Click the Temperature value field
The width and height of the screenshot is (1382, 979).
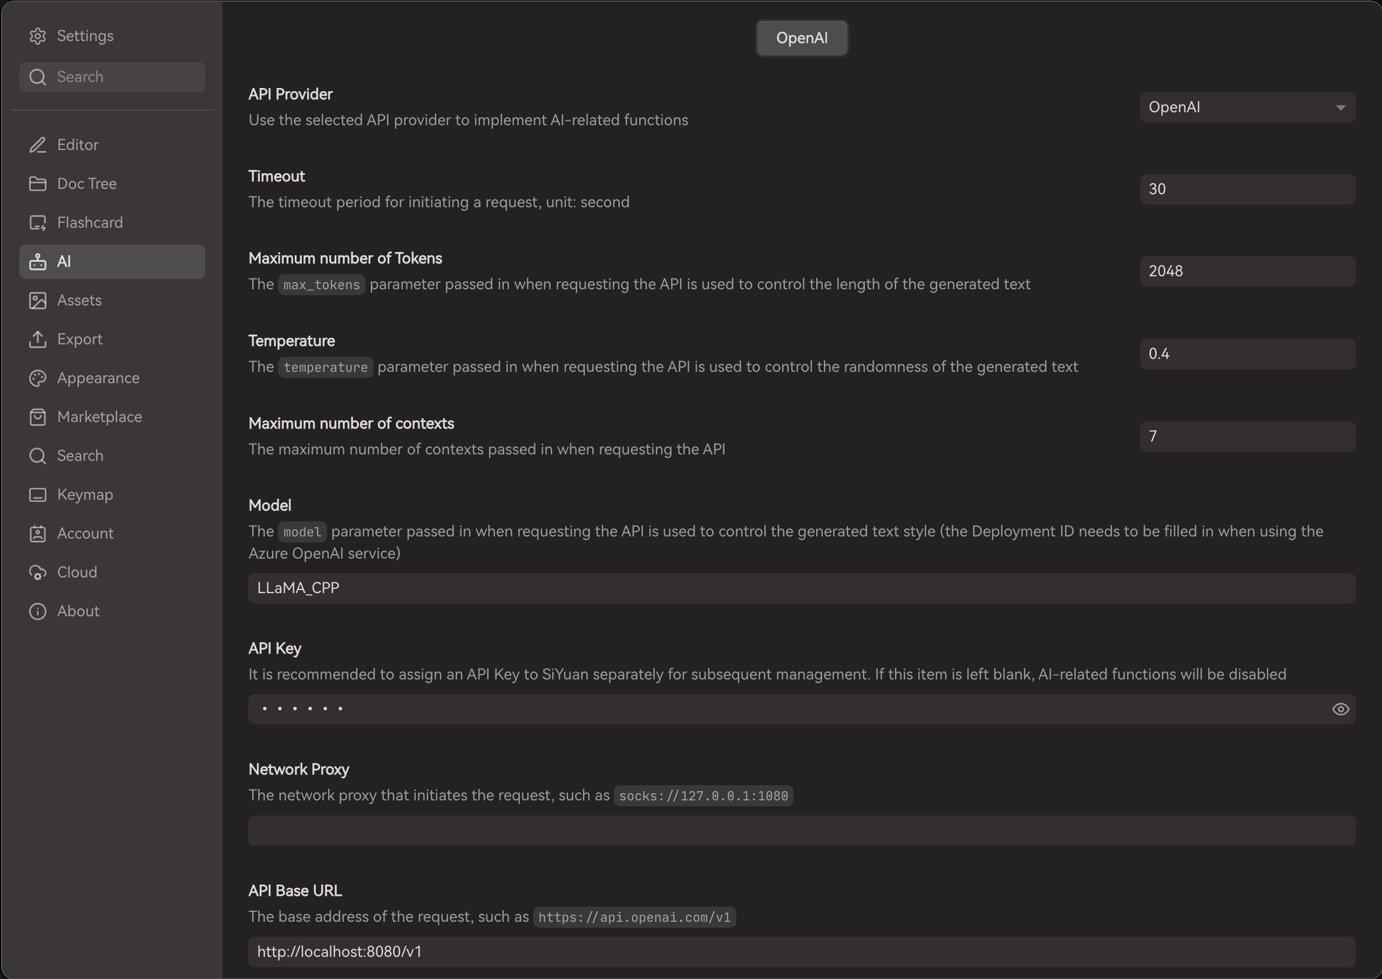(x=1247, y=354)
